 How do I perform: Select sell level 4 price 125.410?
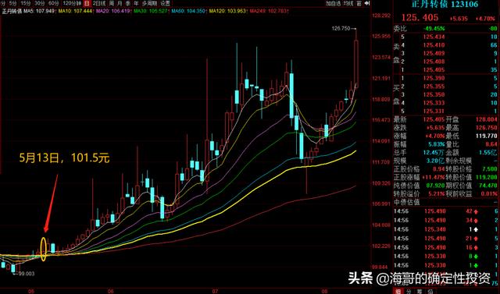[434, 45]
